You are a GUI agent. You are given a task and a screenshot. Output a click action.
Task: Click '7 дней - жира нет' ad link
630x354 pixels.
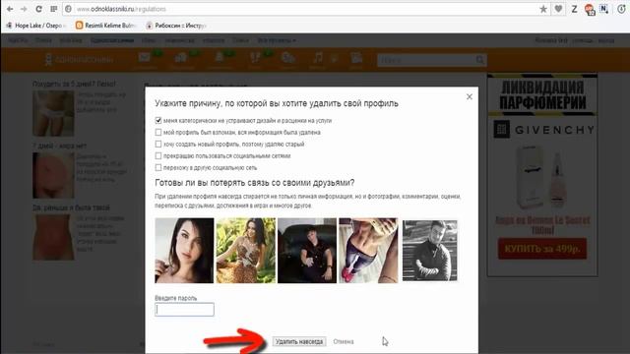[59, 146]
